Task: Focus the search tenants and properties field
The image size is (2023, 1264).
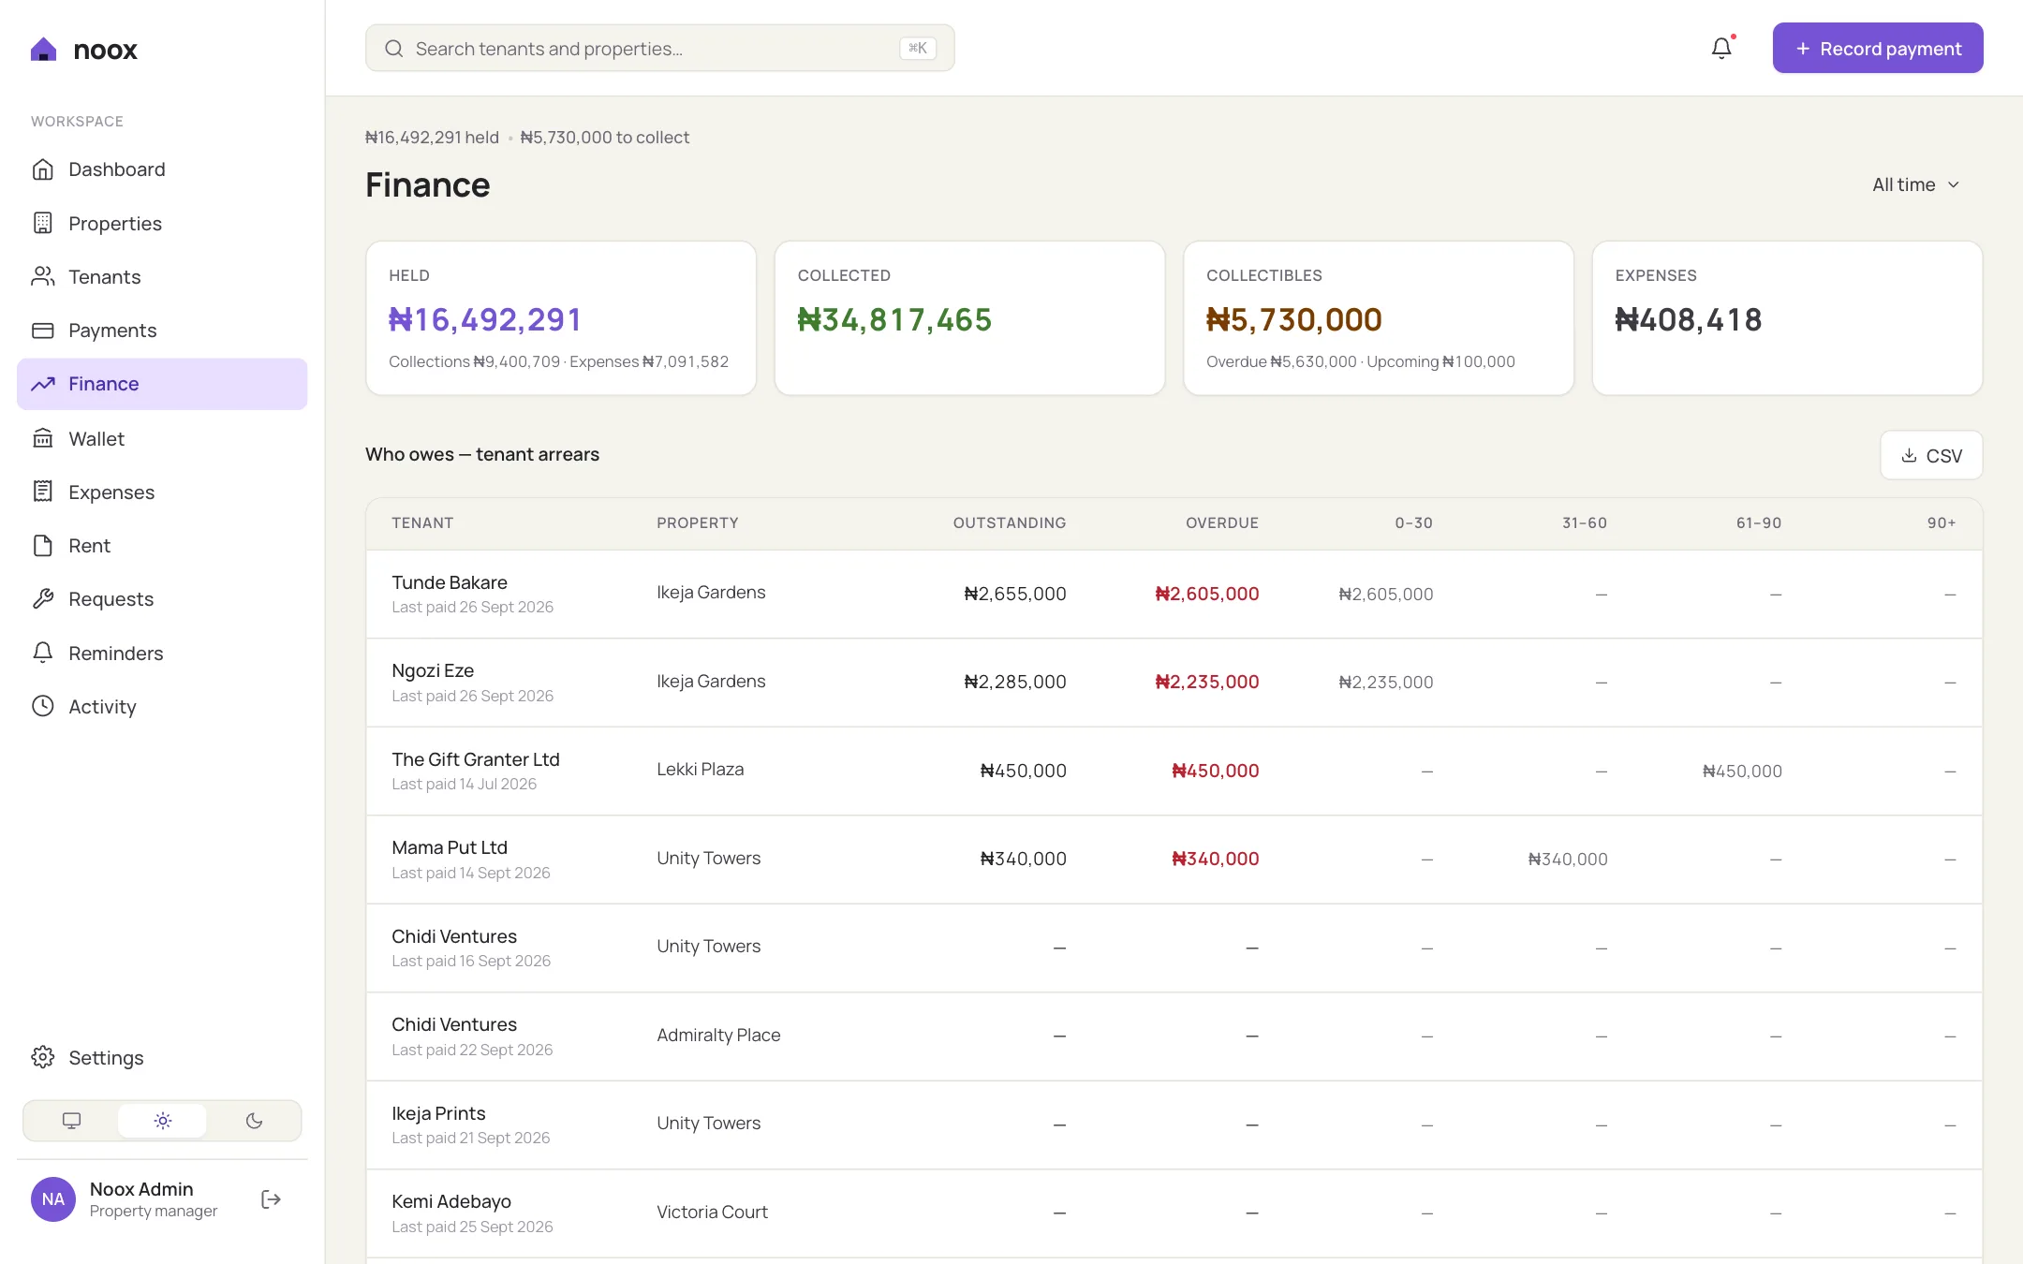Action: point(660,49)
